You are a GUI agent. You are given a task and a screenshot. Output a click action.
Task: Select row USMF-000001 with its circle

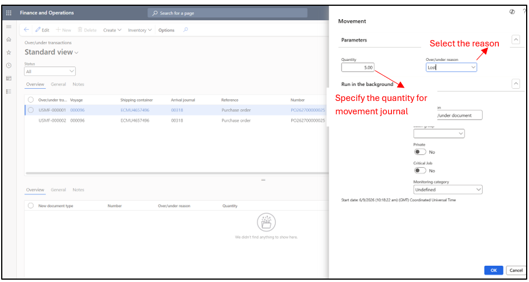coord(31,110)
